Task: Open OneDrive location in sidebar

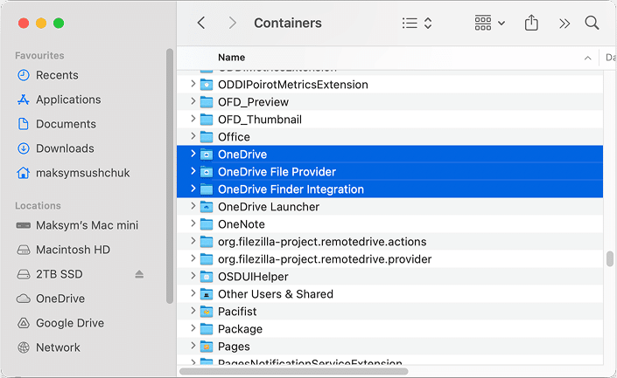Action: (60, 299)
